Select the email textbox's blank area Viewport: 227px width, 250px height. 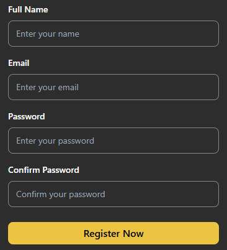click(x=149, y=87)
